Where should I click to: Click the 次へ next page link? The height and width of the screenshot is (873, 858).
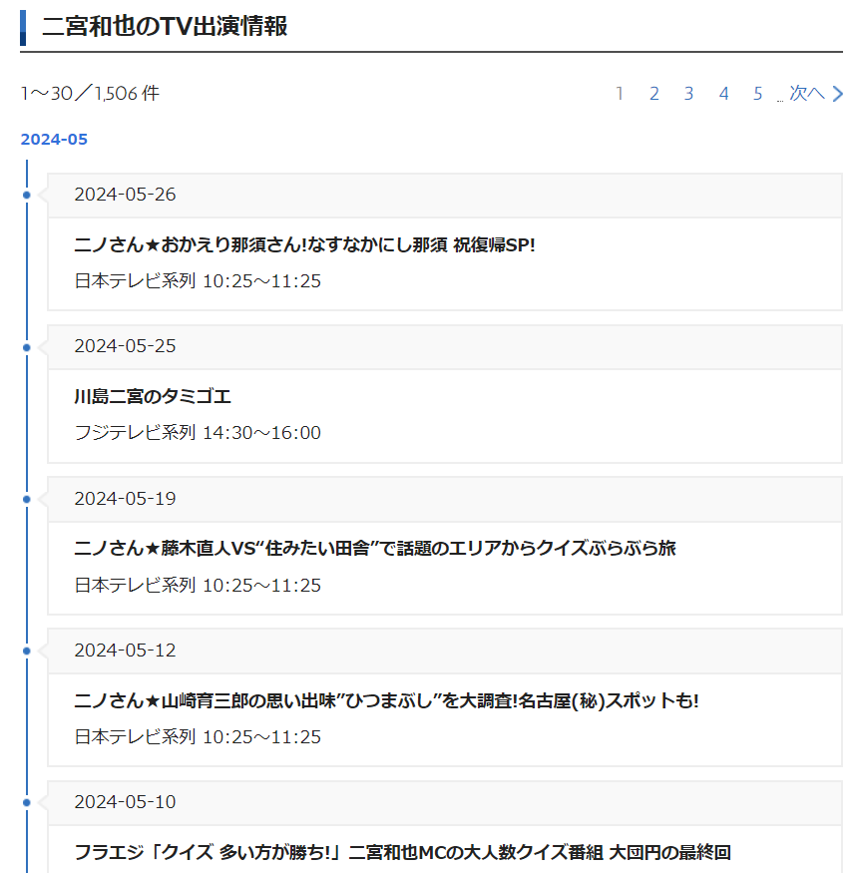tap(816, 94)
